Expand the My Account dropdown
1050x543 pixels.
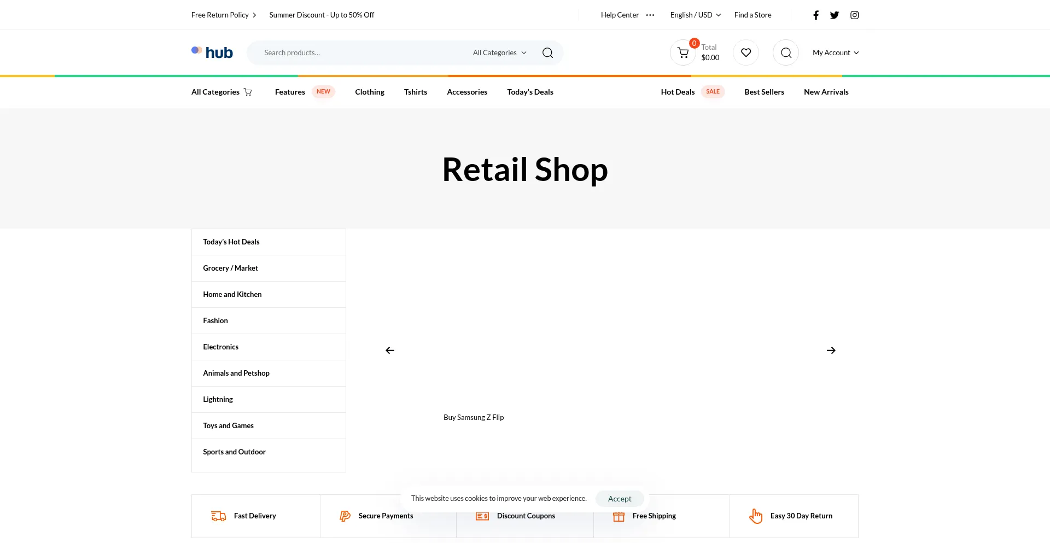click(x=835, y=53)
